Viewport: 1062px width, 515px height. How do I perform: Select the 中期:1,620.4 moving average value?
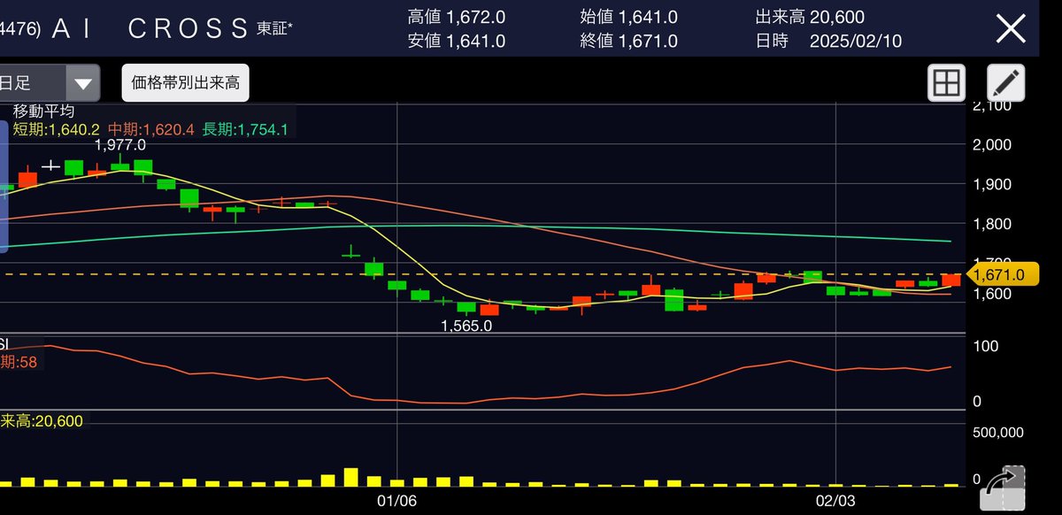[152, 129]
